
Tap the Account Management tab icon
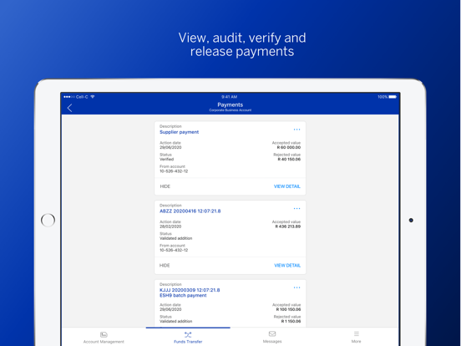(104, 334)
